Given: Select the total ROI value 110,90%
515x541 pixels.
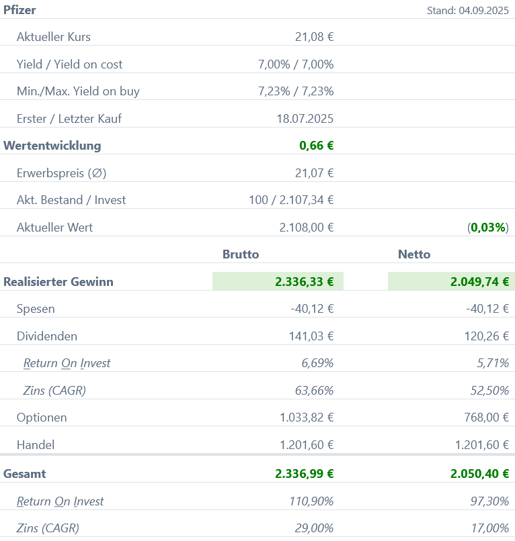Looking at the screenshot, I should pos(311,501).
